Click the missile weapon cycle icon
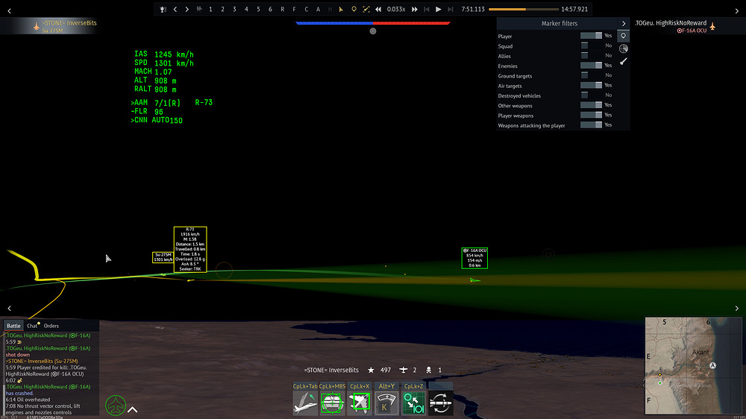Image resolution: width=746 pixels, height=419 pixels. (441, 403)
